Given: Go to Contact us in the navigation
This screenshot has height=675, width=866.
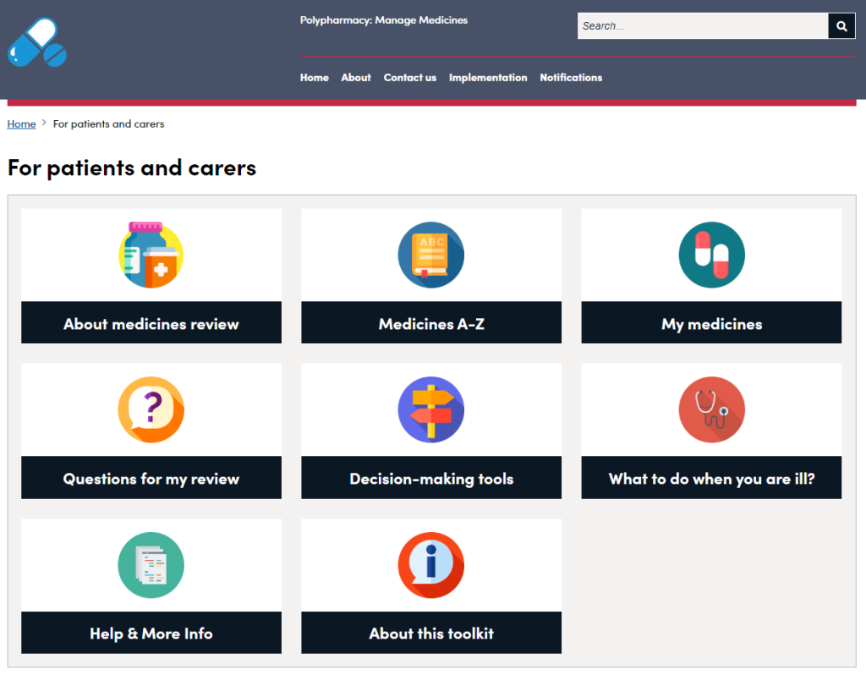Looking at the screenshot, I should (x=409, y=77).
